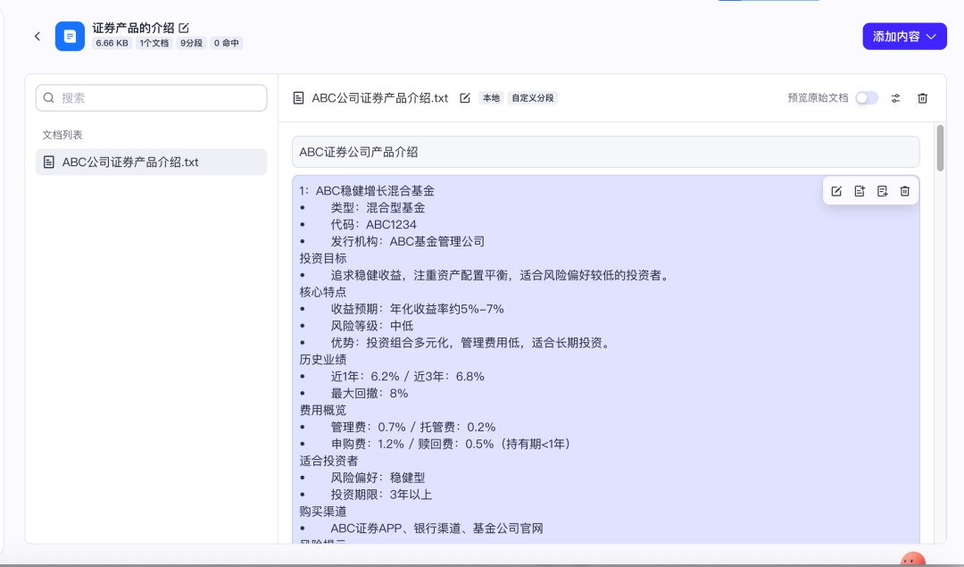Click the line 风险偏好：稳健型
The width and height of the screenshot is (964, 567).
[378, 478]
